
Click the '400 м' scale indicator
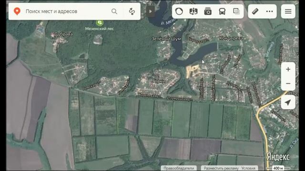pyautogui.click(x=278, y=168)
